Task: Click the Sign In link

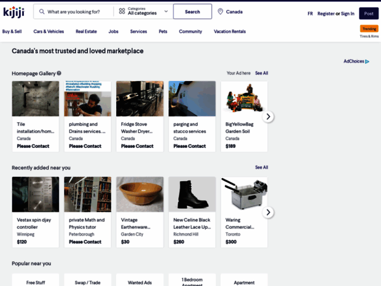Action: coord(348,14)
